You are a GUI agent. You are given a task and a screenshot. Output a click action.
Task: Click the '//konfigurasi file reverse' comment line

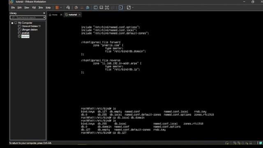tap(101, 60)
